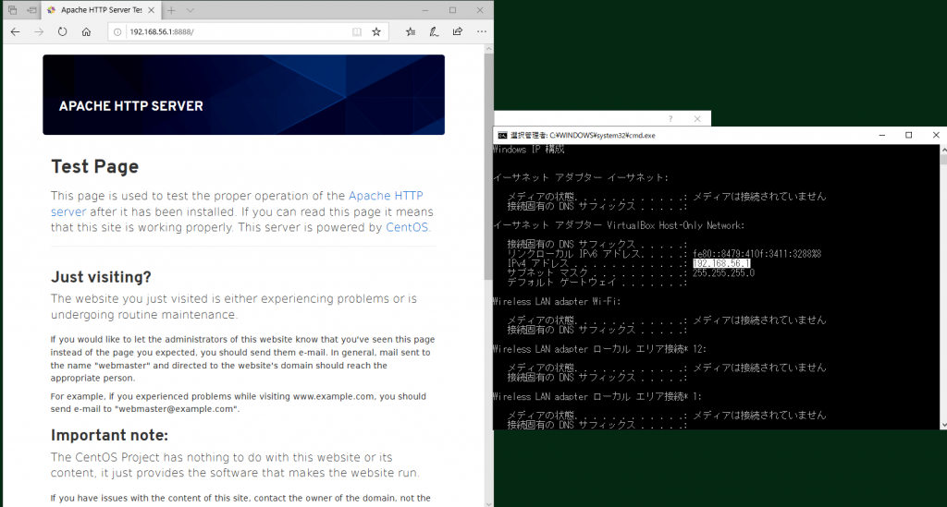The image size is (947, 507).
Task: Set these tabs aside
Action: coord(32,10)
